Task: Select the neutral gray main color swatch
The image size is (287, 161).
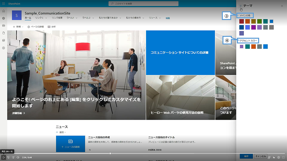Action: tap(272, 27)
